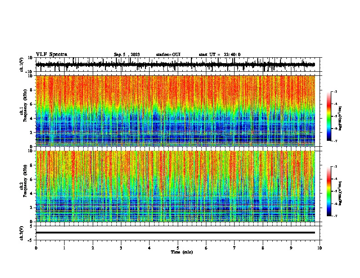Screen dimensions: 360x278
Task: Click the "Time (min)" axis label
Action: [182, 252]
